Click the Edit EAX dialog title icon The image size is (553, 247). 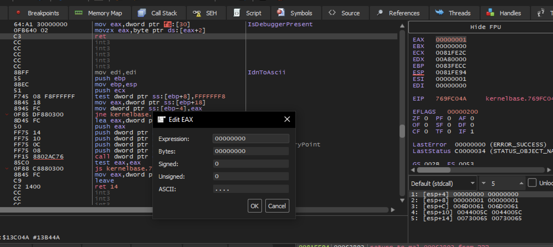pyautogui.click(x=162, y=119)
